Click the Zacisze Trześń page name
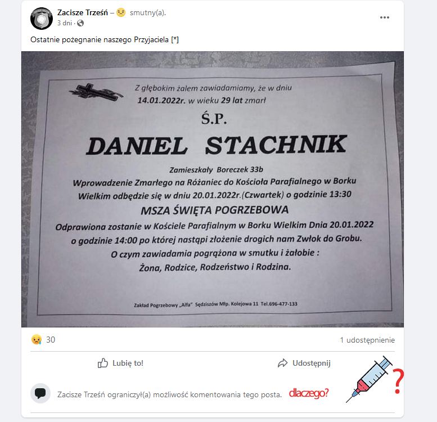437x422 pixels. pyautogui.click(x=82, y=13)
